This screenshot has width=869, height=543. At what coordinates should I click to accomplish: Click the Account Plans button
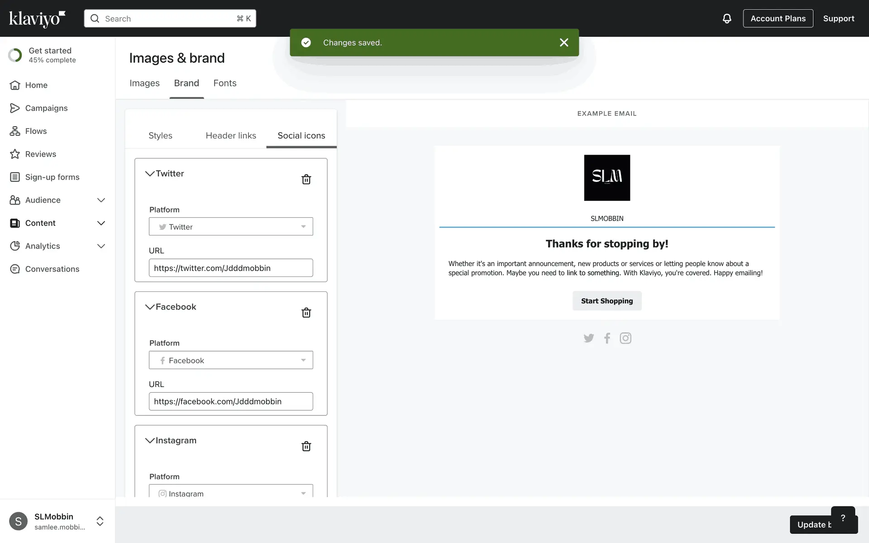[x=778, y=19]
